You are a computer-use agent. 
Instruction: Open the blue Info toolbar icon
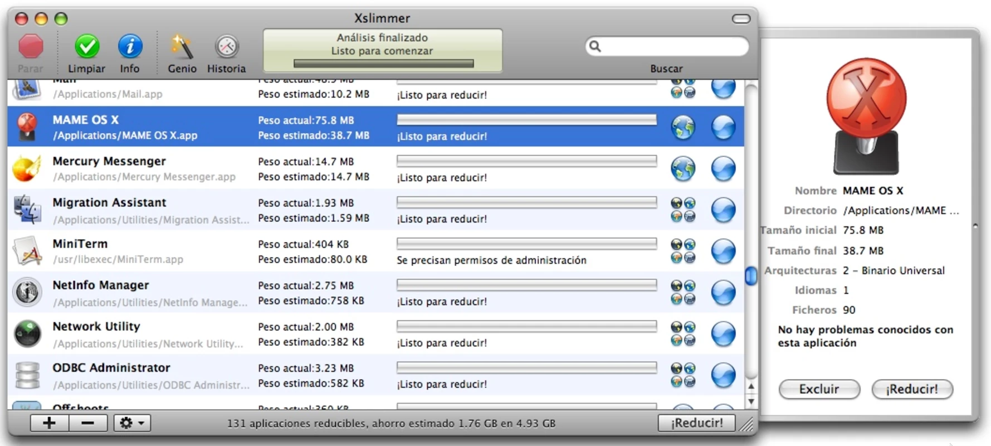pyautogui.click(x=130, y=47)
